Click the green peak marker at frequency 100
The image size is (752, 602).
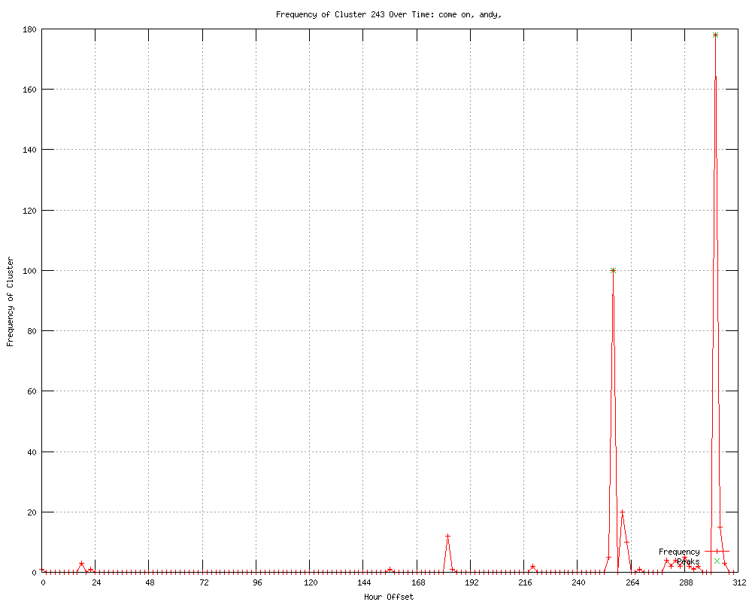coord(613,270)
